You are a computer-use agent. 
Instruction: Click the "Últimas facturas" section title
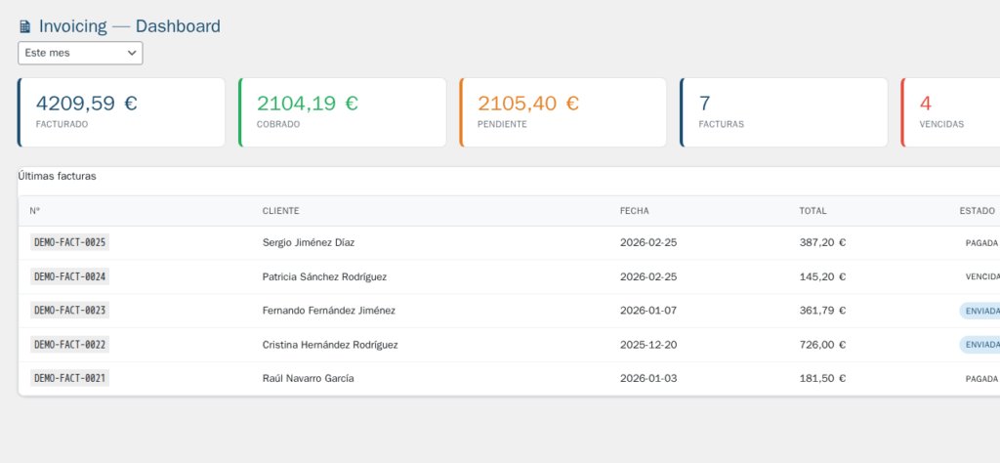click(x=57, y=176)
